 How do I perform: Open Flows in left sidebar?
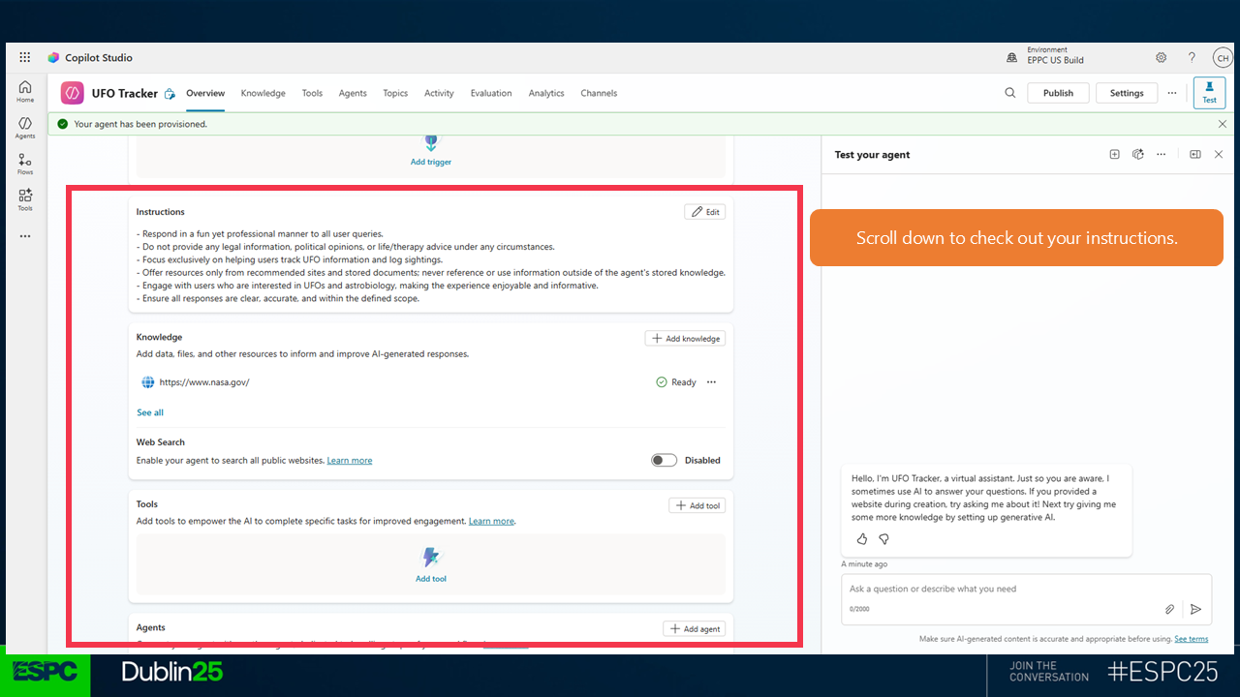pyautogui.click(x=24, y=164)
